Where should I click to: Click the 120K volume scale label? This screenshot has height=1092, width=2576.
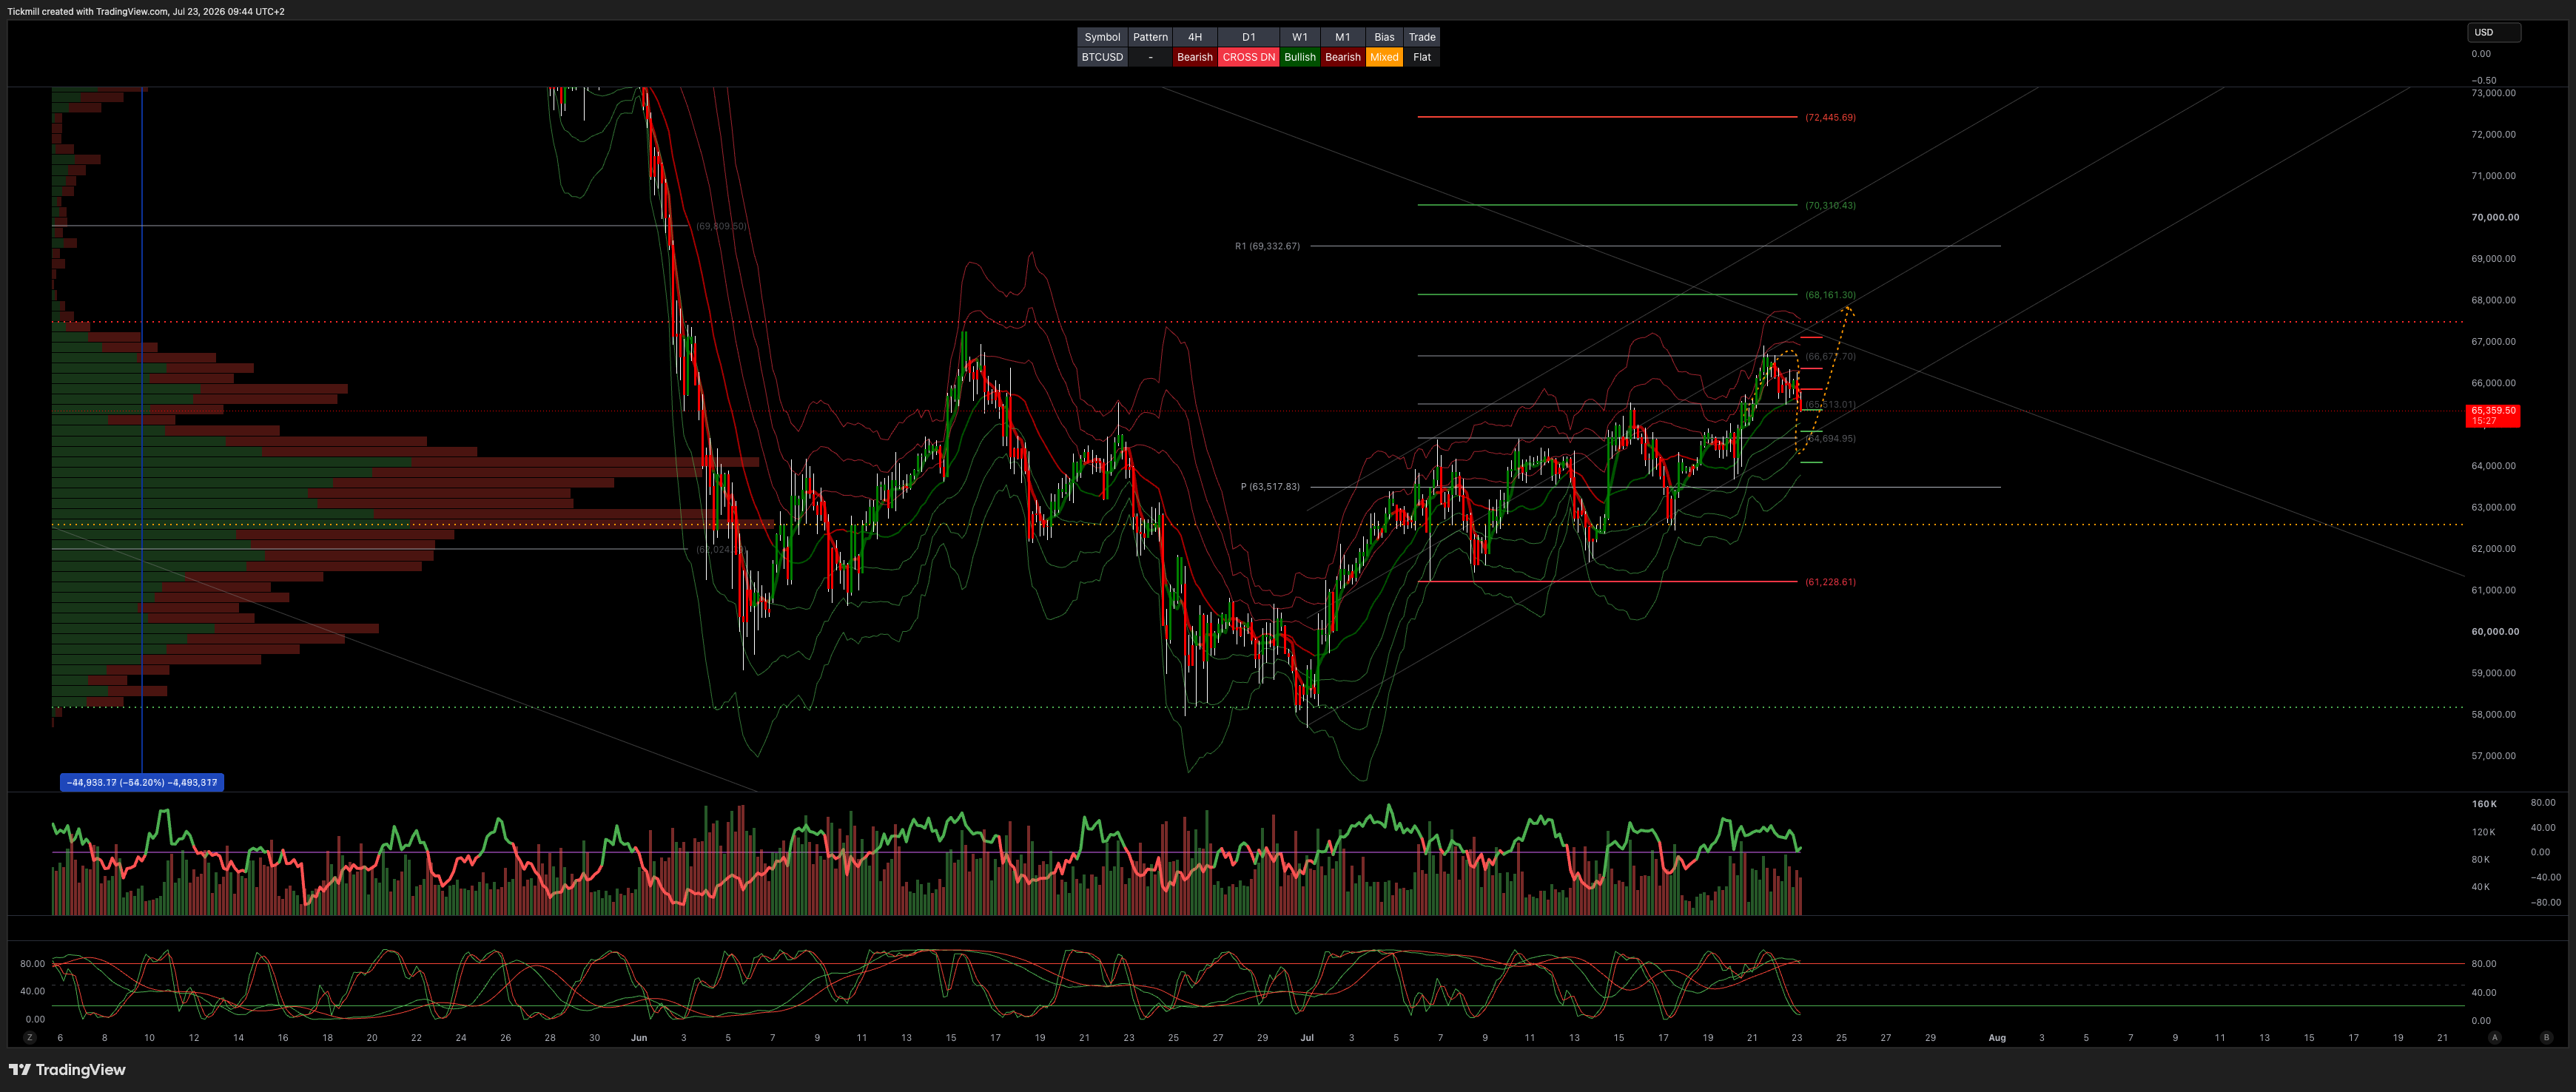tap(2483, 832)
